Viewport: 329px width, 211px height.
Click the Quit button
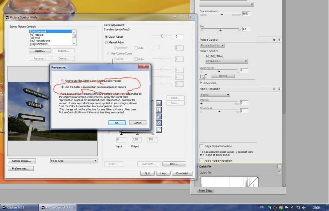147,173
